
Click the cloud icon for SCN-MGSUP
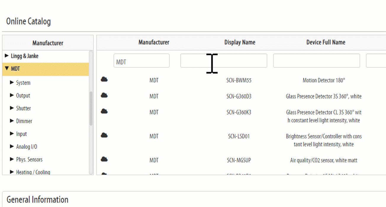(104, 159)
